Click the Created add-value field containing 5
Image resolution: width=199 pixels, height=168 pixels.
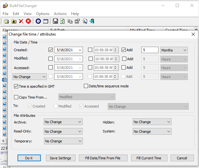pyautogui.click(x=150, y=50)
